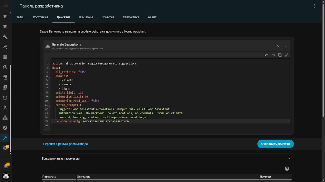325x182 pixels.
Task: Click the '- light' domain line
Action: click(x=64, y=88)
